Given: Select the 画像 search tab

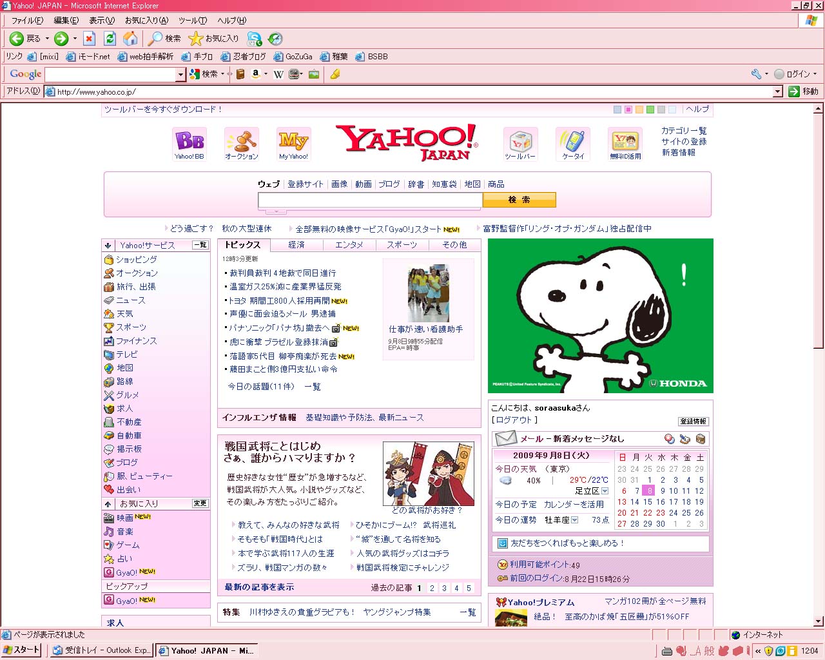Looking at the screenshot, I should click(x=340, y=184).
